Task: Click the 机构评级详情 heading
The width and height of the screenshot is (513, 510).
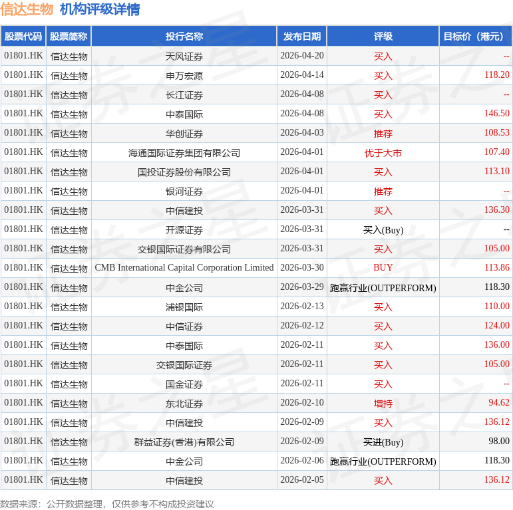Action: pos(100,9)
